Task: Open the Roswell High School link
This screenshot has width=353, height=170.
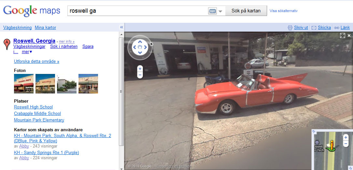Action: 33,107
